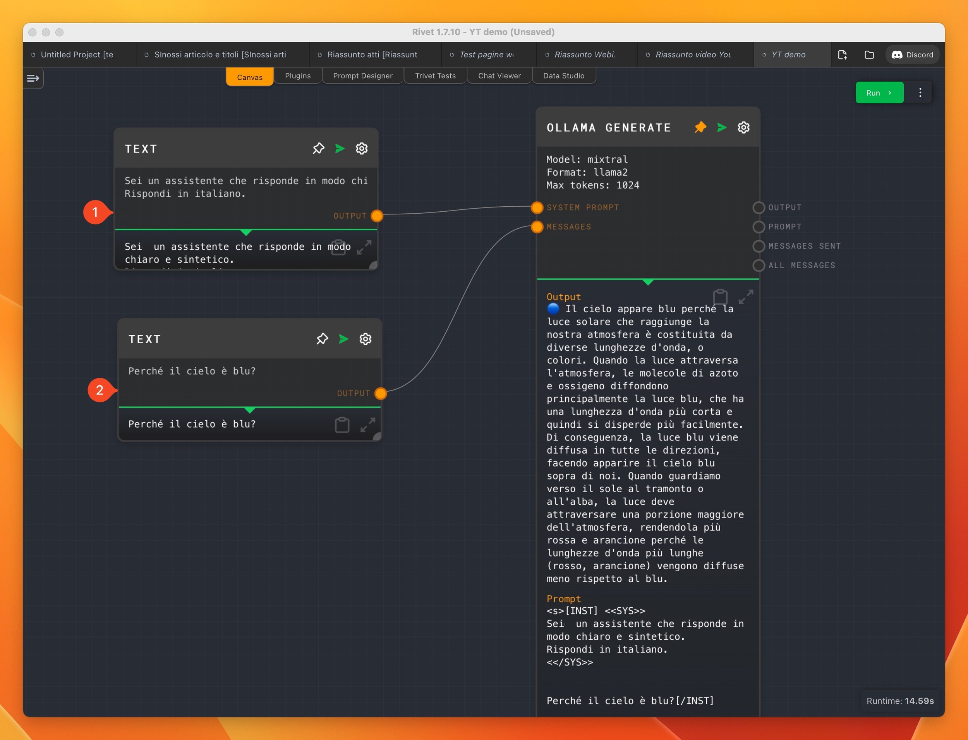This screenshot has width=968, height=740.
Task: Pin the system prompt Text node
Action: click(x=318, y=149)
